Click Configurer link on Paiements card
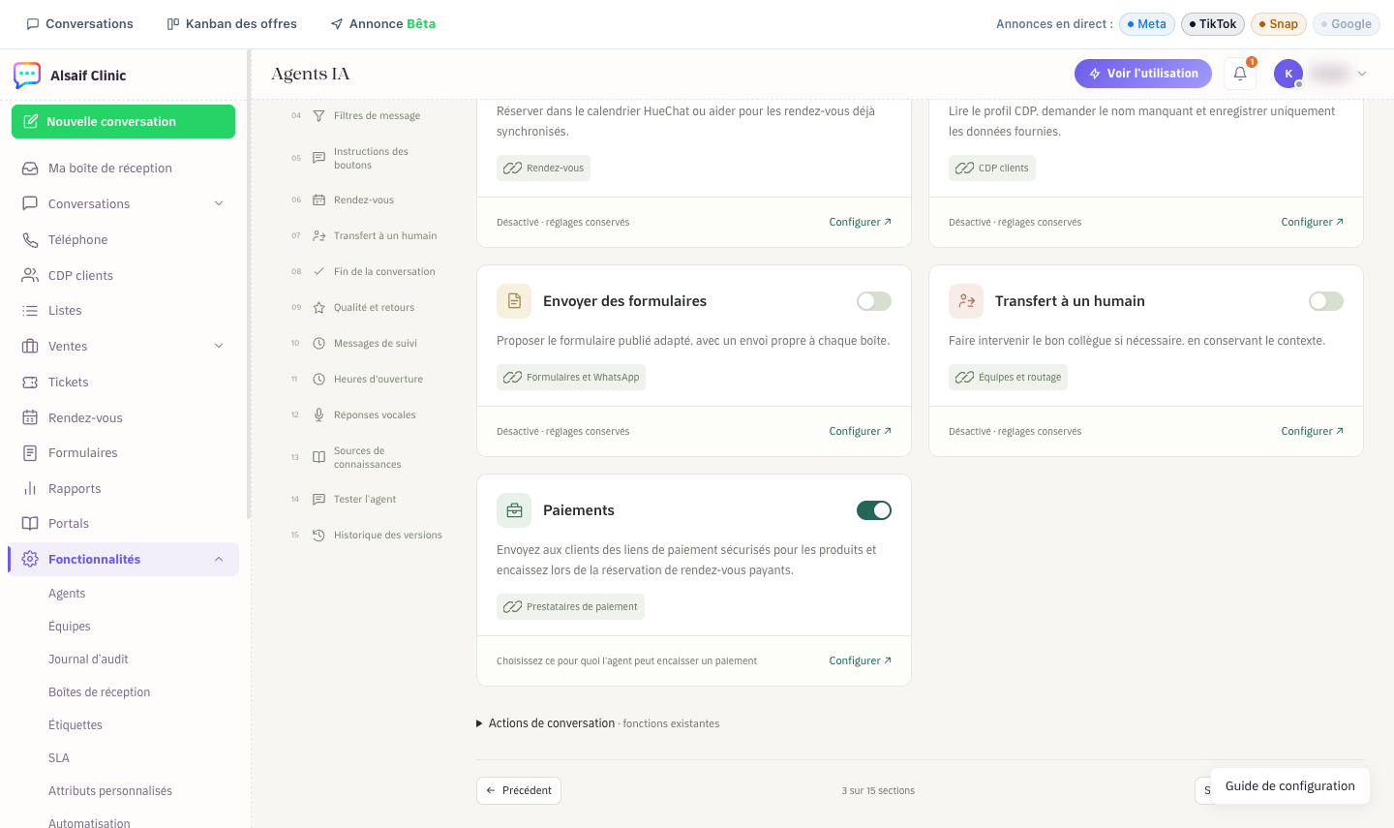This screenshot has height=828, width=1394. (861, 661)
